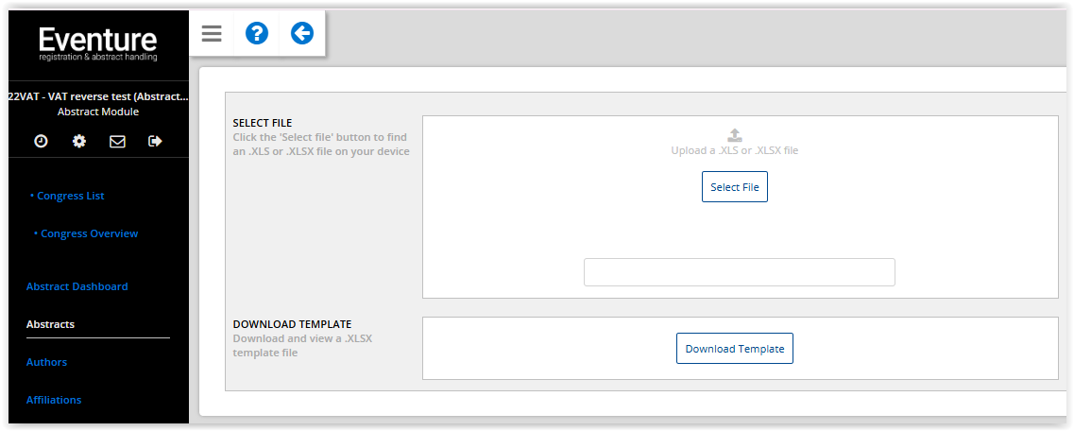Click the sign-out arrow icon
The width and height of the screenshot is (1074, 431).
pos(156,141)
